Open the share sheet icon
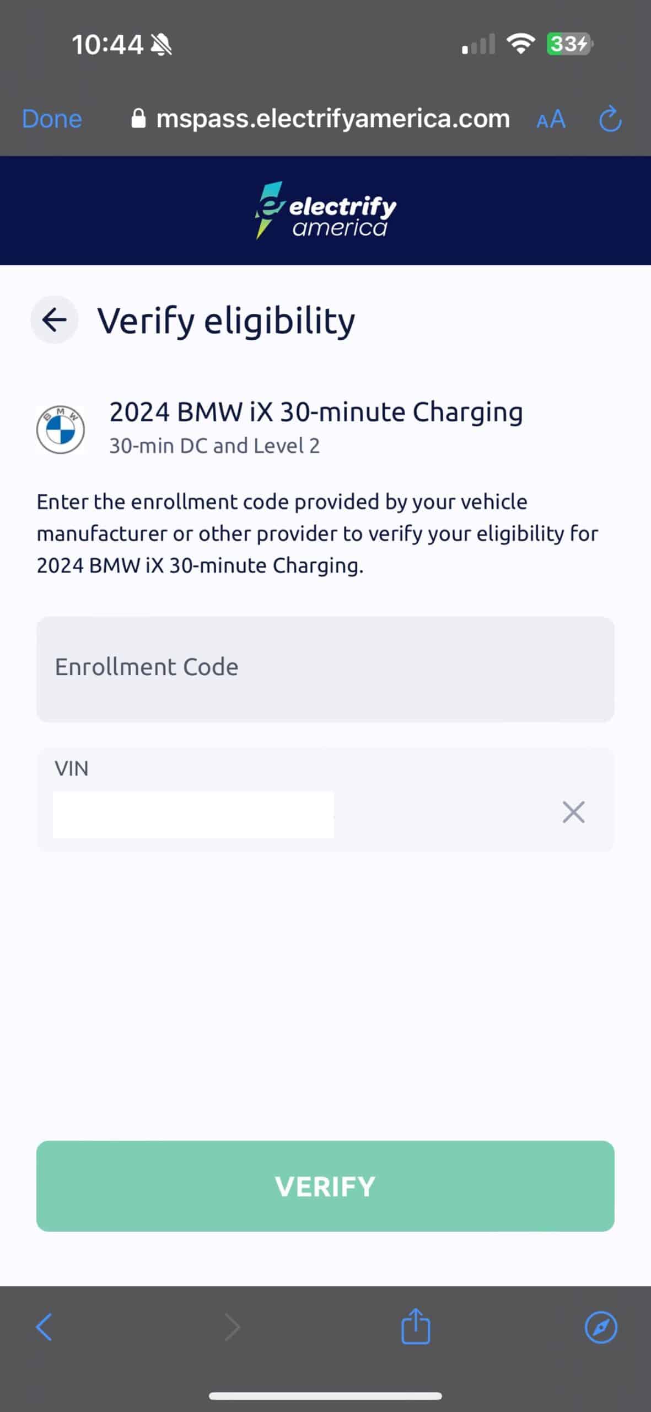This screenshot has width=651, height=1412. [416, 1326]
